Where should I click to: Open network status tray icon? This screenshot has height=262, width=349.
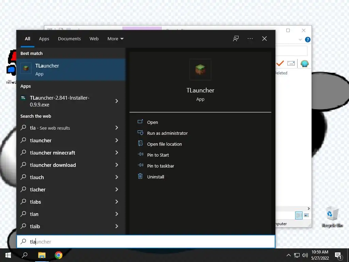[297, 255]
